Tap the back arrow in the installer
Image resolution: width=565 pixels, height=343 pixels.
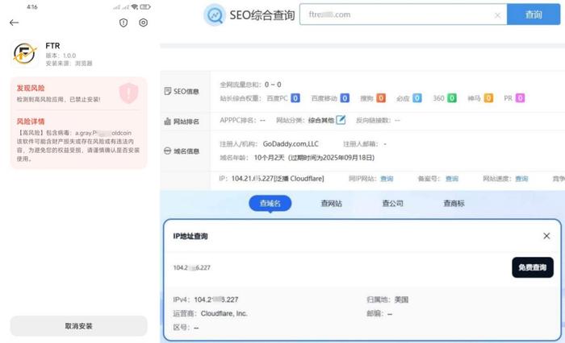[x=14, y=23]
